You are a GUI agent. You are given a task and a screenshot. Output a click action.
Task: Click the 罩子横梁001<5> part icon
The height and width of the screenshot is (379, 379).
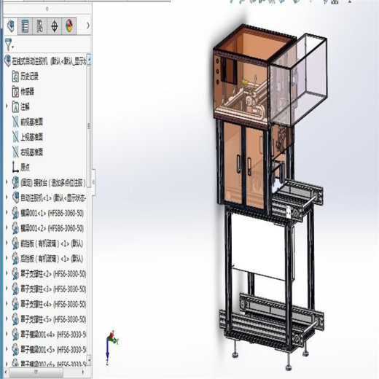(15, 350)
